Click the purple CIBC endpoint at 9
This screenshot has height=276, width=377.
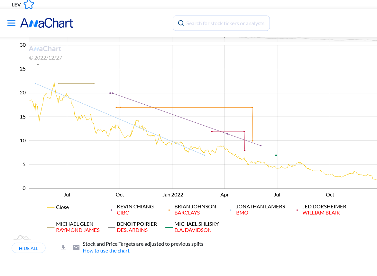pyautogui.click(x=261, y=146)
